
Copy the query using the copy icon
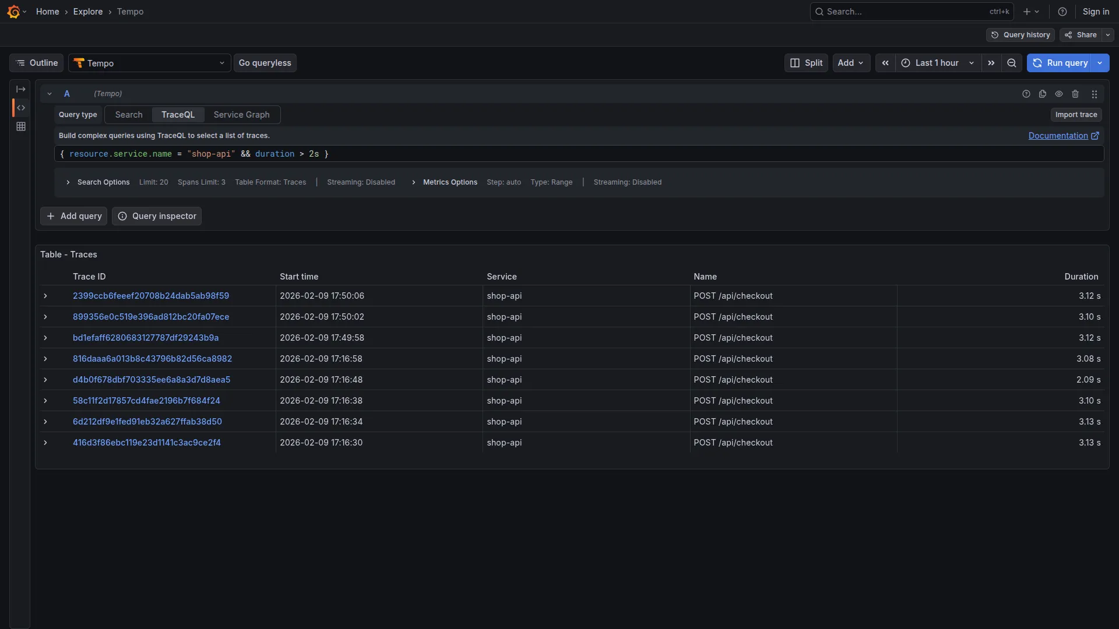pyautogui.click(x=1043, y=93)
